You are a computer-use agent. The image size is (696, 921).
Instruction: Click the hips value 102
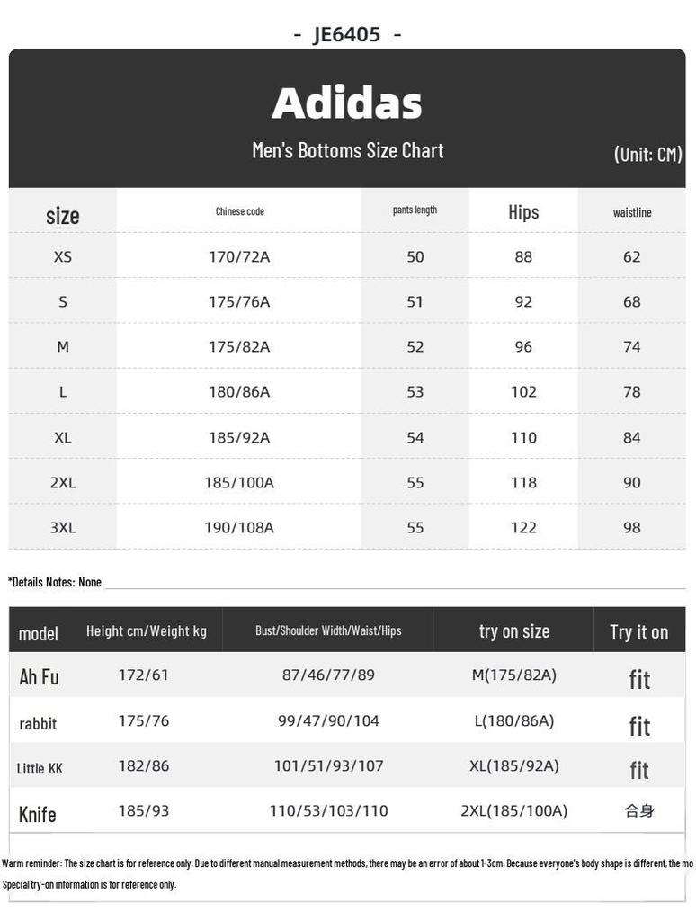pyautogui.click(x=523, y=392)
